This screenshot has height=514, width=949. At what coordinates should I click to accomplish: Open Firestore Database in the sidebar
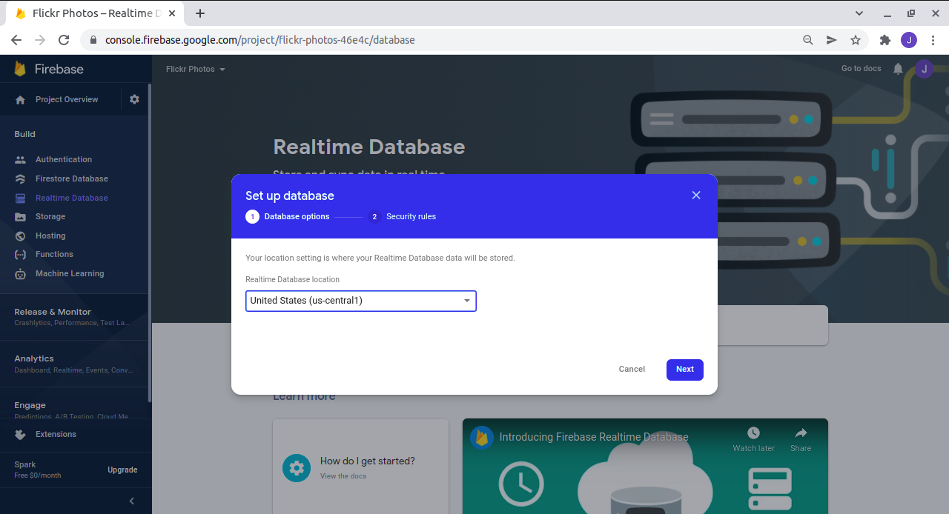(72, 178)
